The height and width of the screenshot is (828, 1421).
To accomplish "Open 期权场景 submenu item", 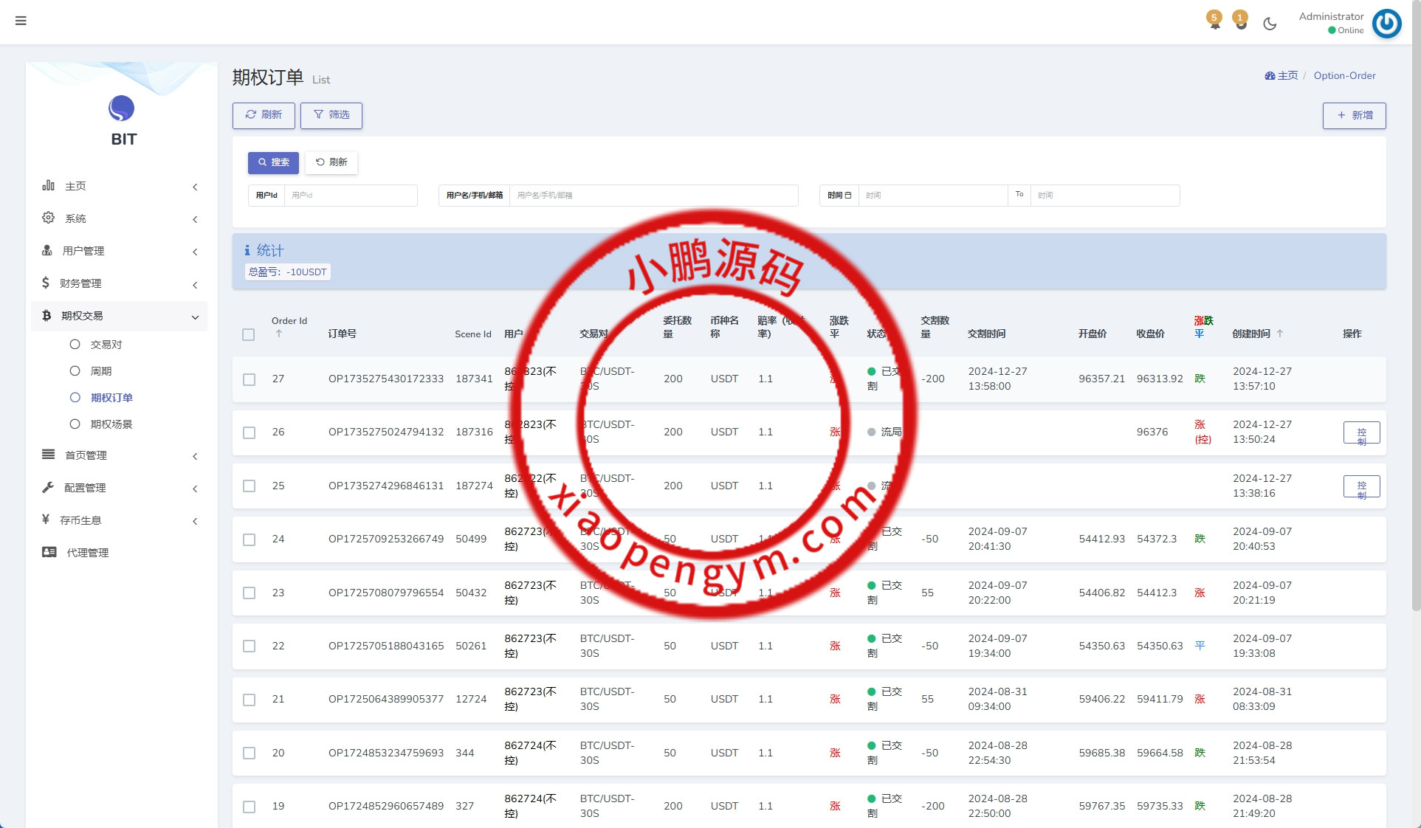I will coord(111,424).
